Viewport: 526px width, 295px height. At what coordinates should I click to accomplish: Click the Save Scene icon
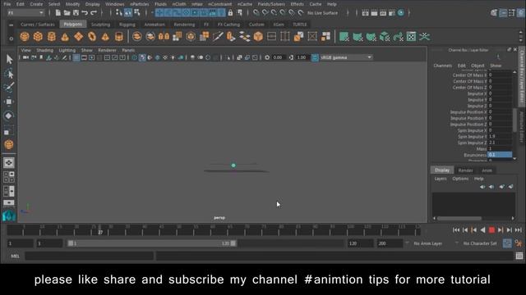pos(76,13)
